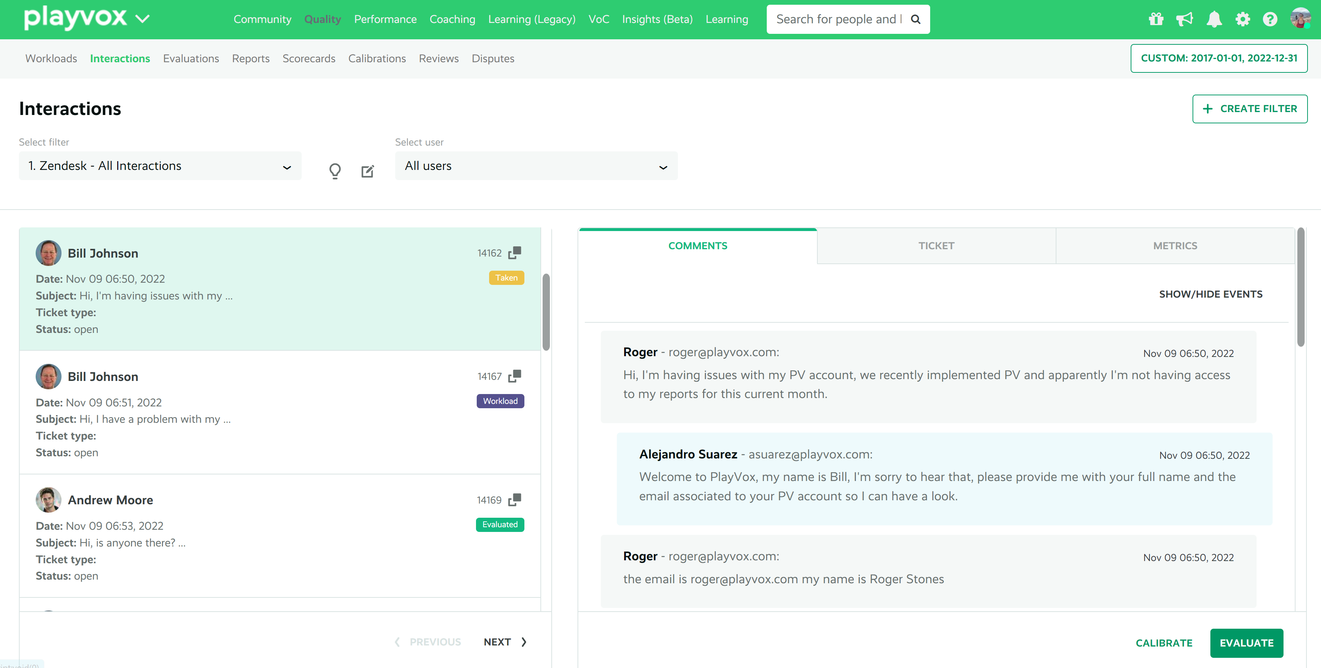
Task: Open the 'Zendesk - All Interactions' filter dropdown
Action: point(159,166)
